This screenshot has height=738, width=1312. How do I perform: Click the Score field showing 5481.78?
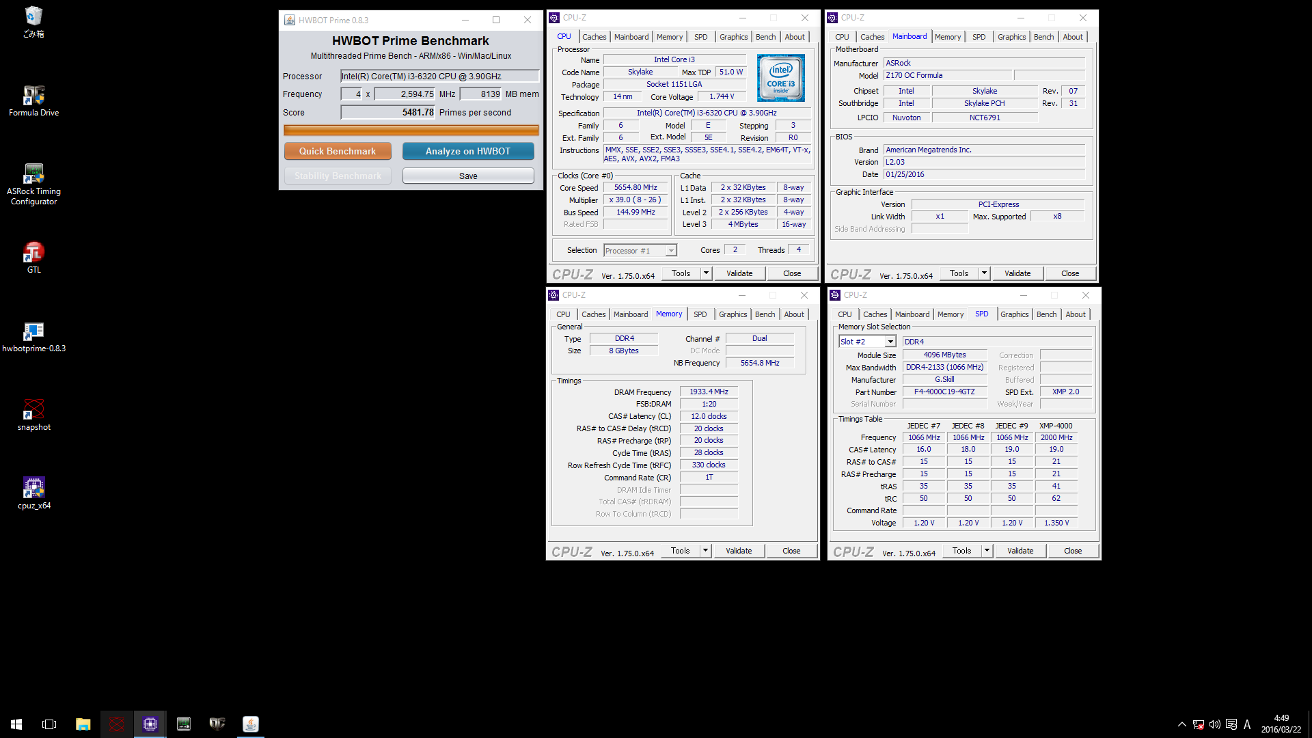pos(388,112)
